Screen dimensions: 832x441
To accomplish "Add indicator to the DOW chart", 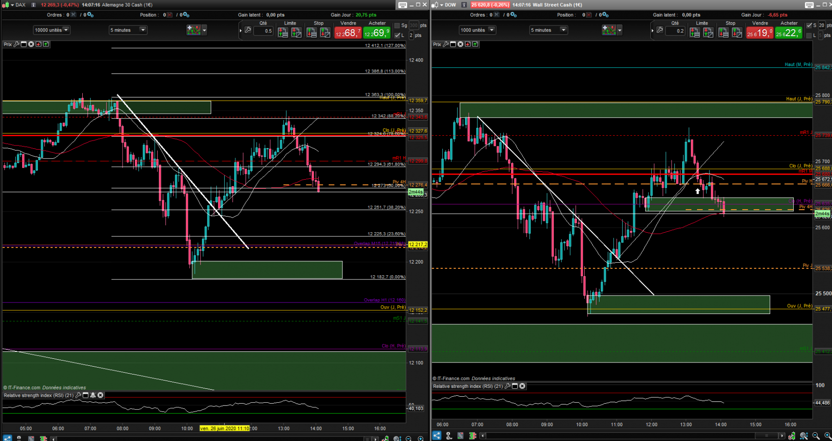I will pyautogui.click(x=609, y=30).
